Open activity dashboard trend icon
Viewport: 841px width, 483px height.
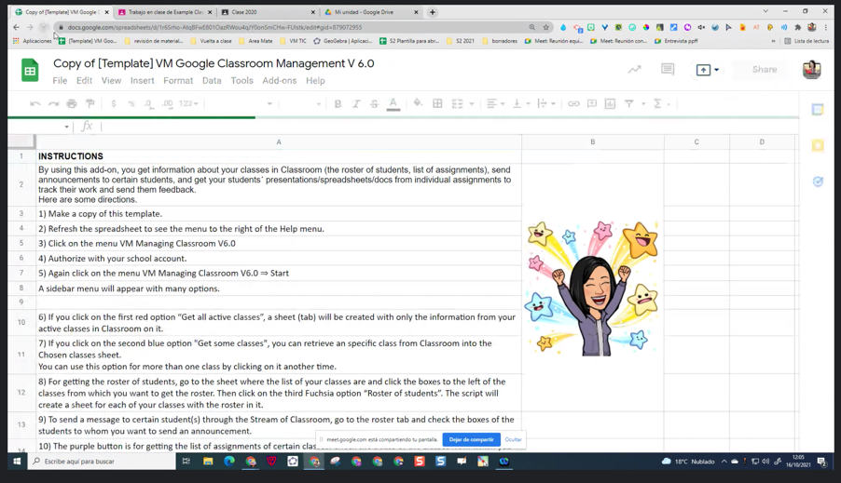coord(635,69)
